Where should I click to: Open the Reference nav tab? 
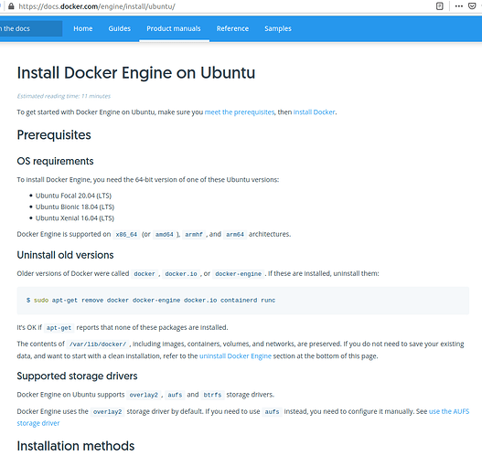click(232, 28)
